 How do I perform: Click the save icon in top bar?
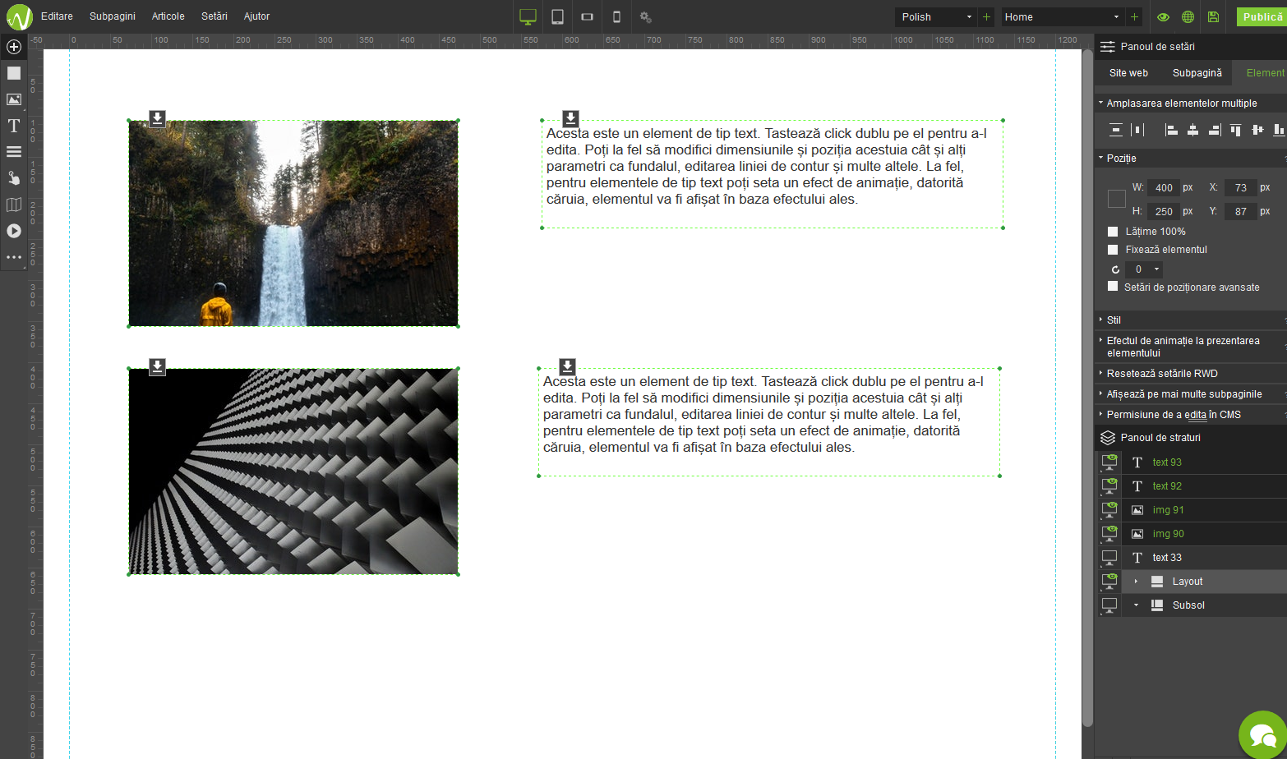1213,16
